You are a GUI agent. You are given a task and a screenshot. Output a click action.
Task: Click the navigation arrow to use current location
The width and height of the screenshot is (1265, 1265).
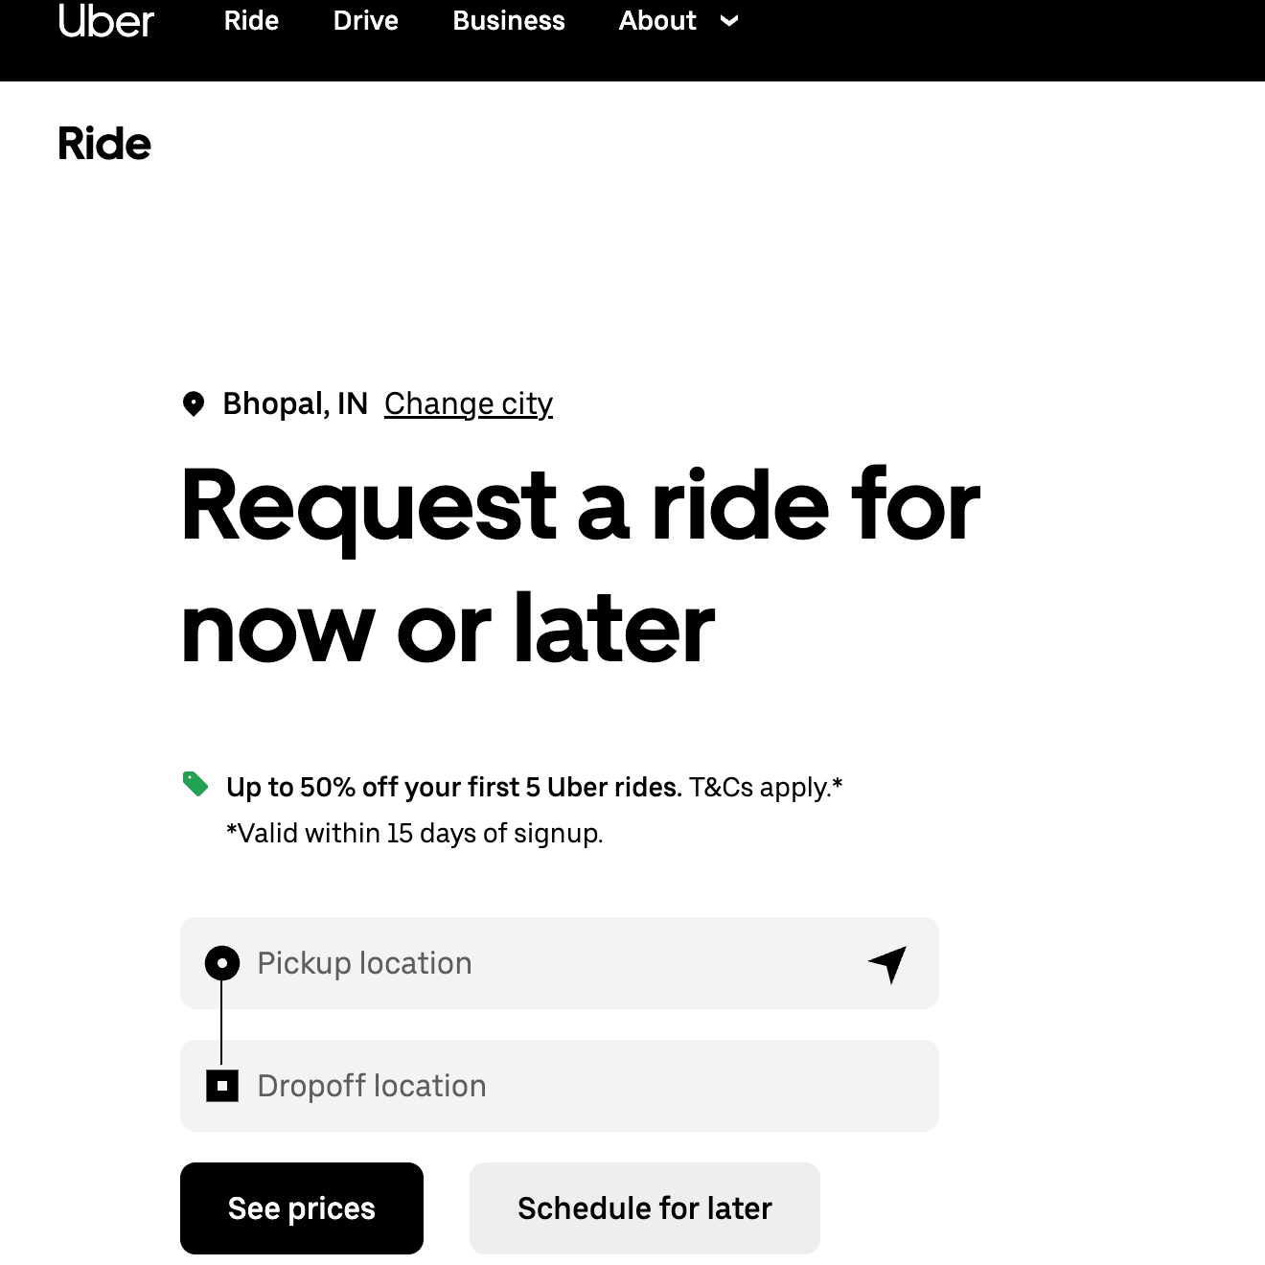pyautogui.click(x=886, y=963)
